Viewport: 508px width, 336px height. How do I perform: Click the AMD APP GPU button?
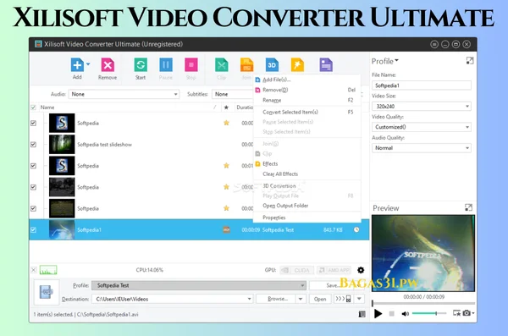coord(334,270)
